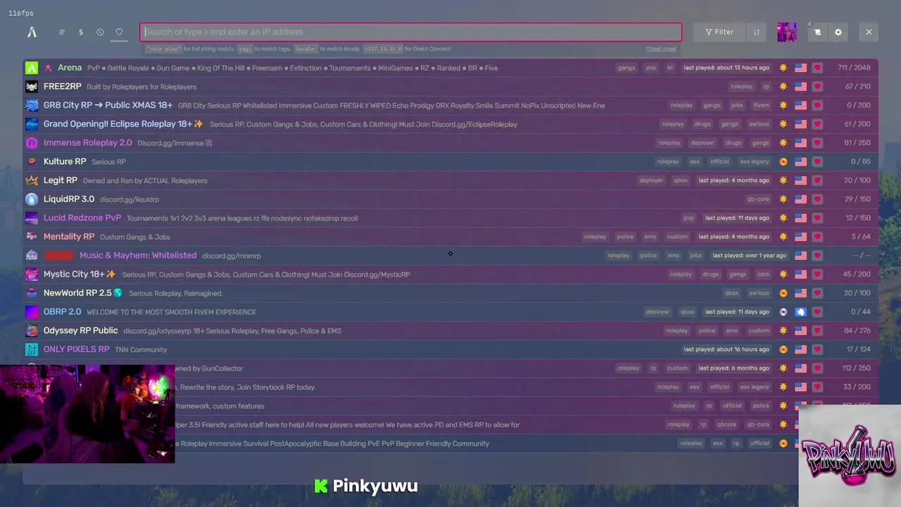
Task: Open the supporters dollar sign tab
Action: click(81, 32)
